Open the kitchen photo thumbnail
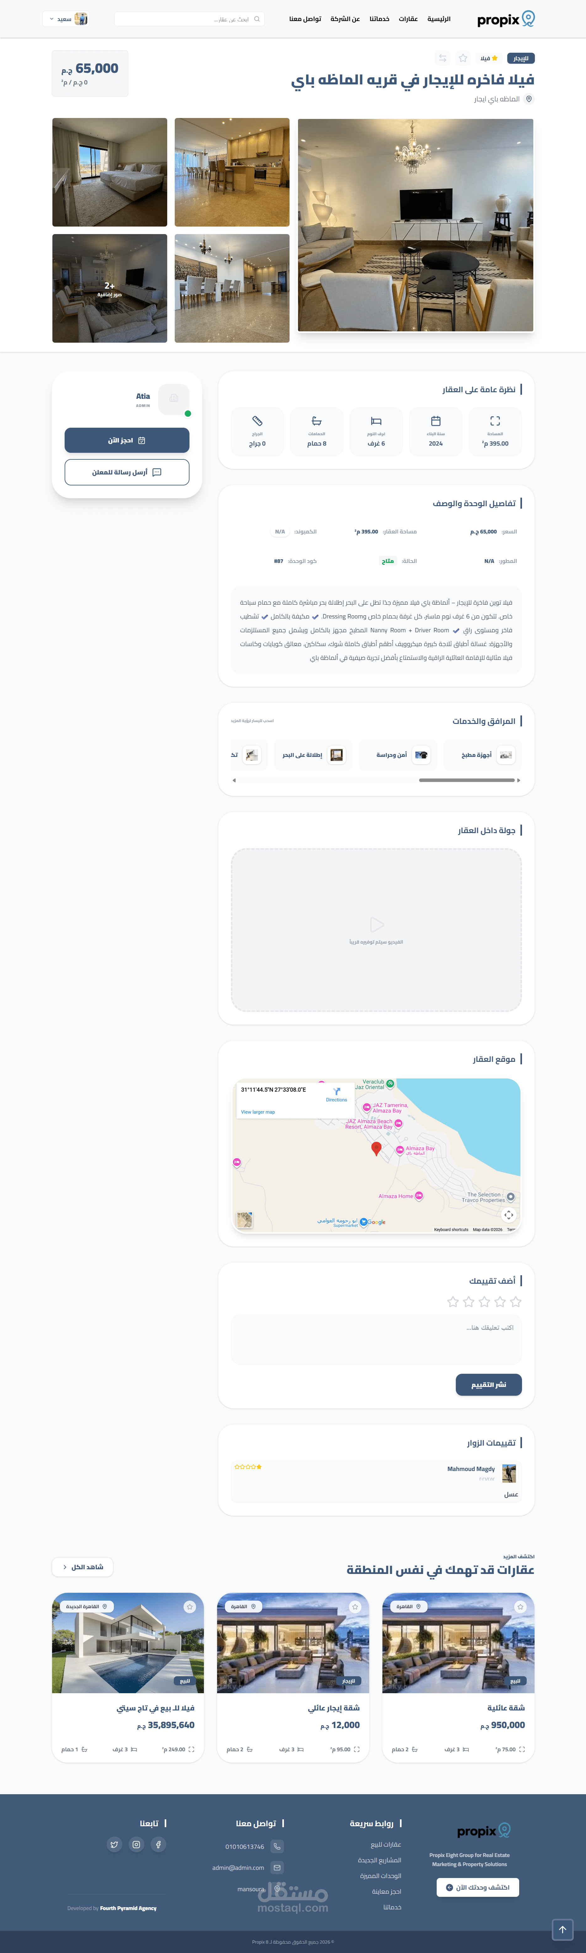 point(232,172)
